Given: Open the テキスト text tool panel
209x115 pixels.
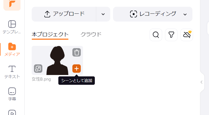Looking at the screenshot, I should tap(12, 72).
